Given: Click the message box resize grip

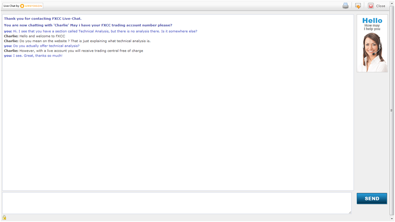Looking at the screenshot, I should coord(350,212).
